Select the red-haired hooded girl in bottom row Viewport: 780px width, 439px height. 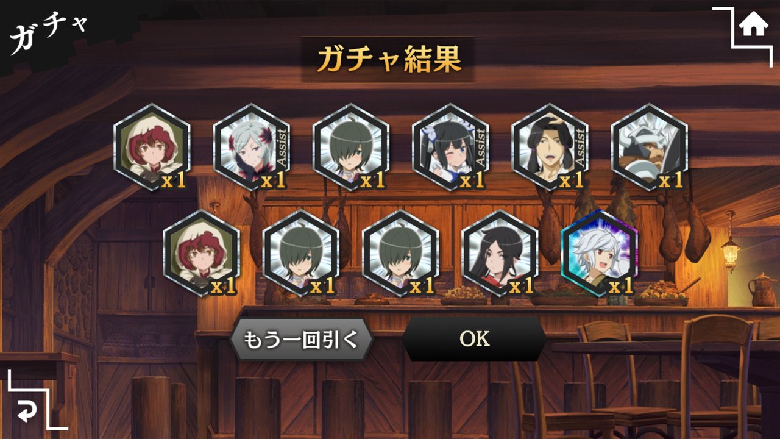(202, 253)
